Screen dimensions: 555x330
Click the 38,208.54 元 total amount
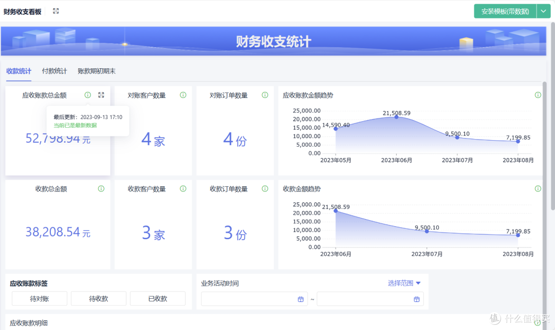click(58, 232)
